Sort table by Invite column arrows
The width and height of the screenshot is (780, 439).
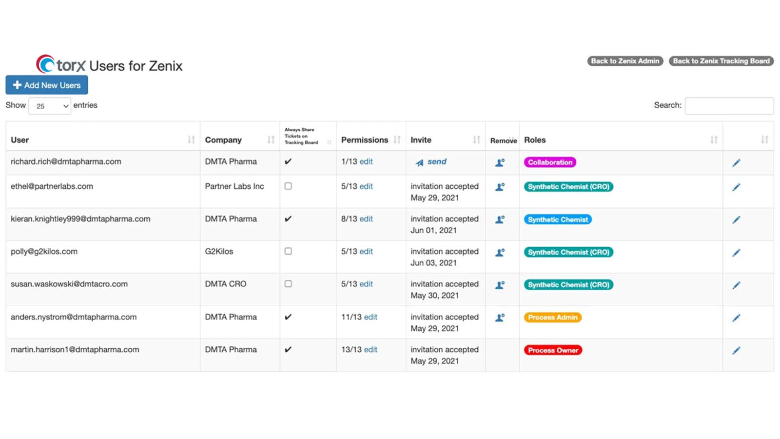click(x=476, y=140)
